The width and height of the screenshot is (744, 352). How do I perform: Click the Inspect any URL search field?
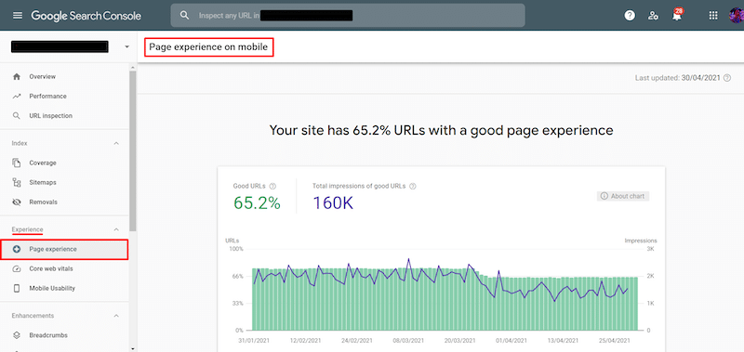[348, 16]
